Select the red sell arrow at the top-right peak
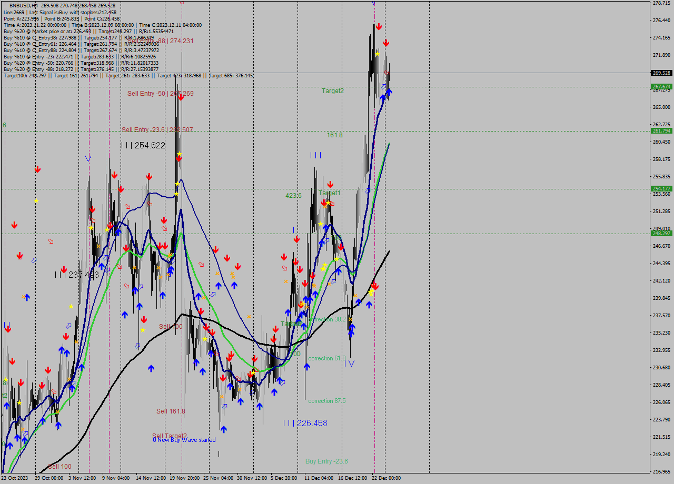Image resolution: width=674 pixels, height=484 pixels. tap(379, 25)
